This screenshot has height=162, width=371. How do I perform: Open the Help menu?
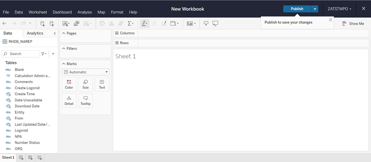click(x=133, y=12)
